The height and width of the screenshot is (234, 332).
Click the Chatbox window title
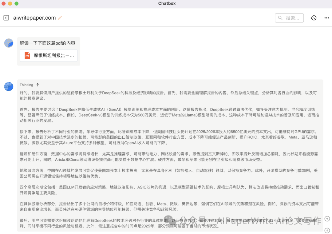click(x=167, y=3)
